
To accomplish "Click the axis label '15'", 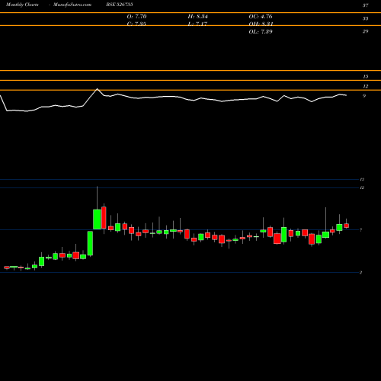I will [x=366, y=76].
